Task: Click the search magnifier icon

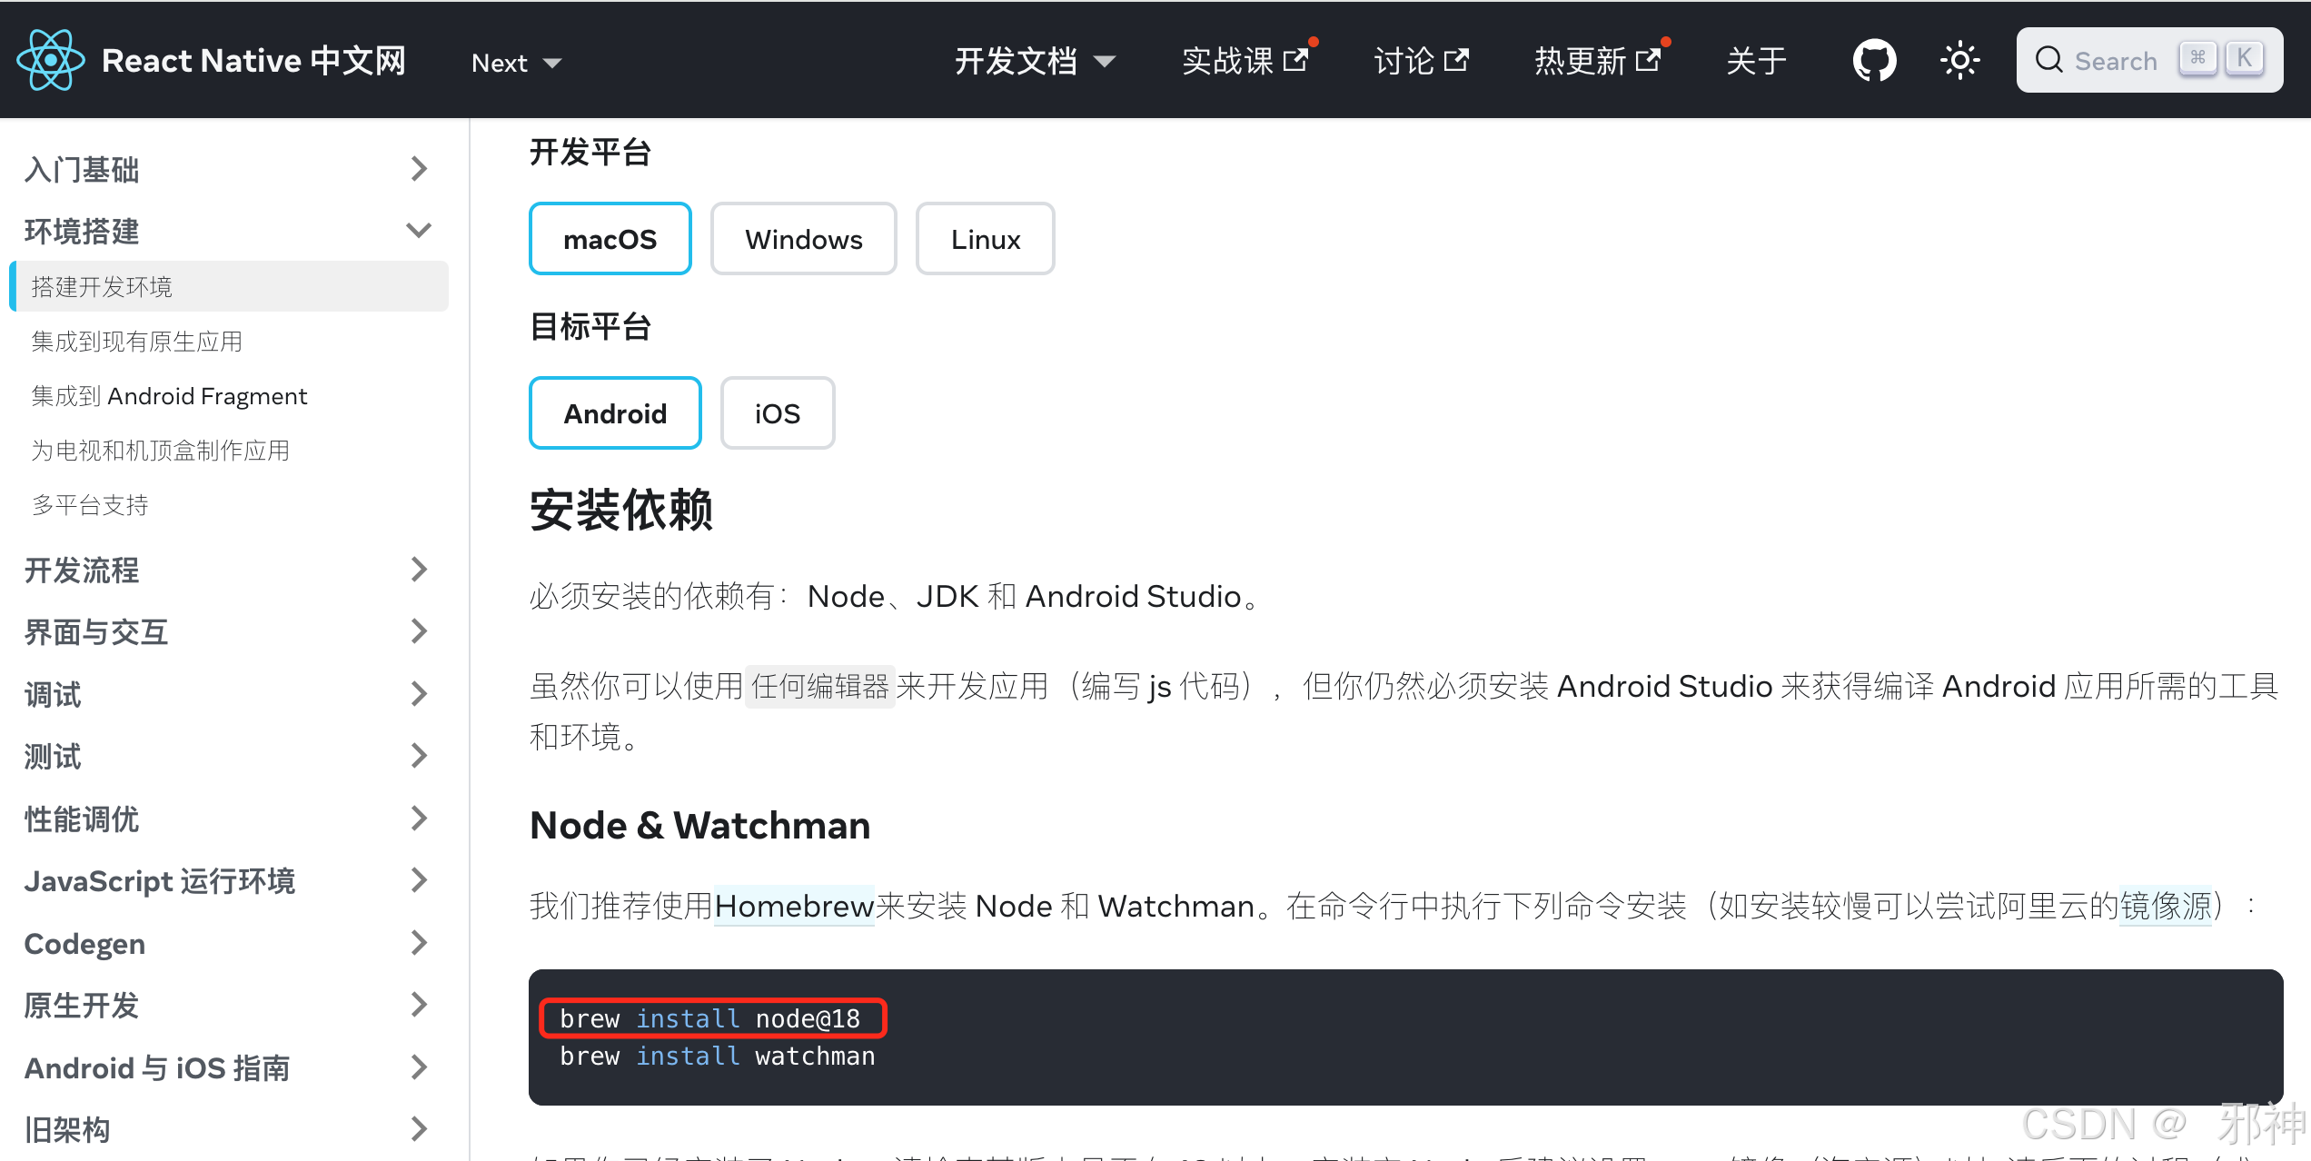Action: pos(2048,60)
